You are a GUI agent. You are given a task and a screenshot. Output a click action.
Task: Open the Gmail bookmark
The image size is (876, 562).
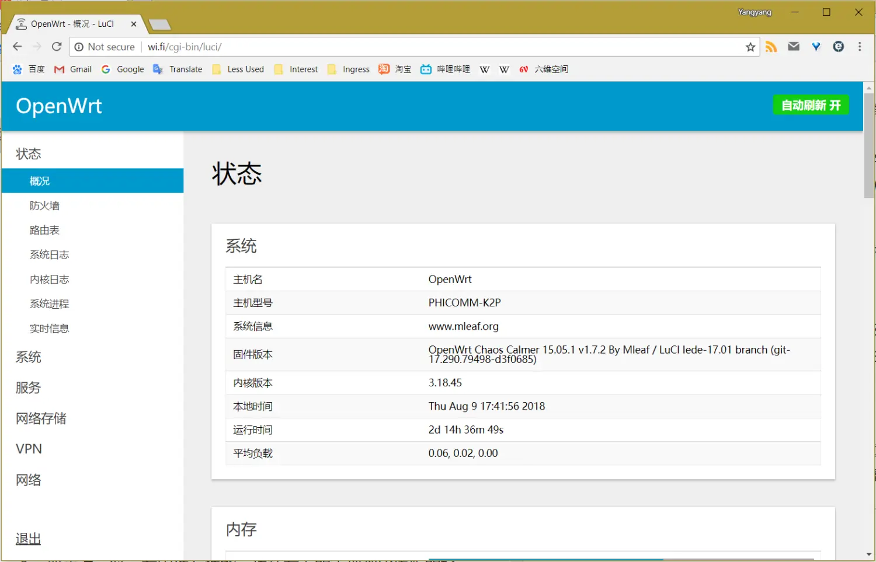(73, 69)
